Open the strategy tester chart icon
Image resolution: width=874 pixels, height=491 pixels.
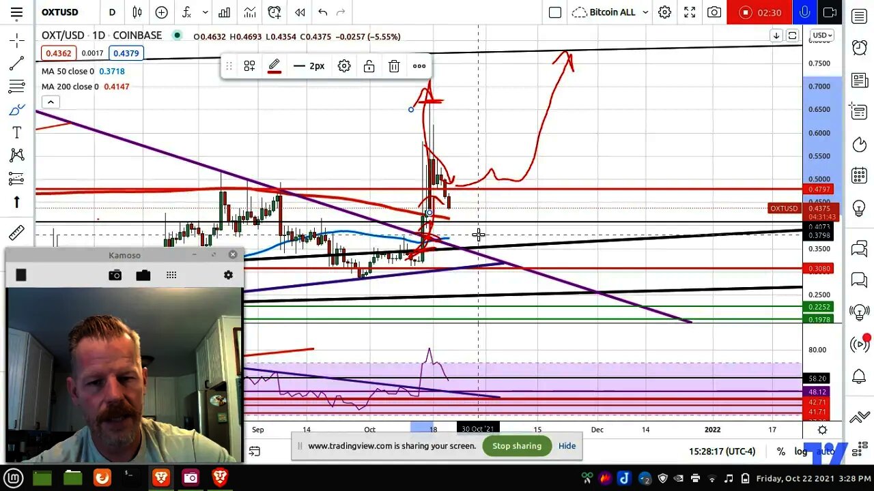click(250, 12)
